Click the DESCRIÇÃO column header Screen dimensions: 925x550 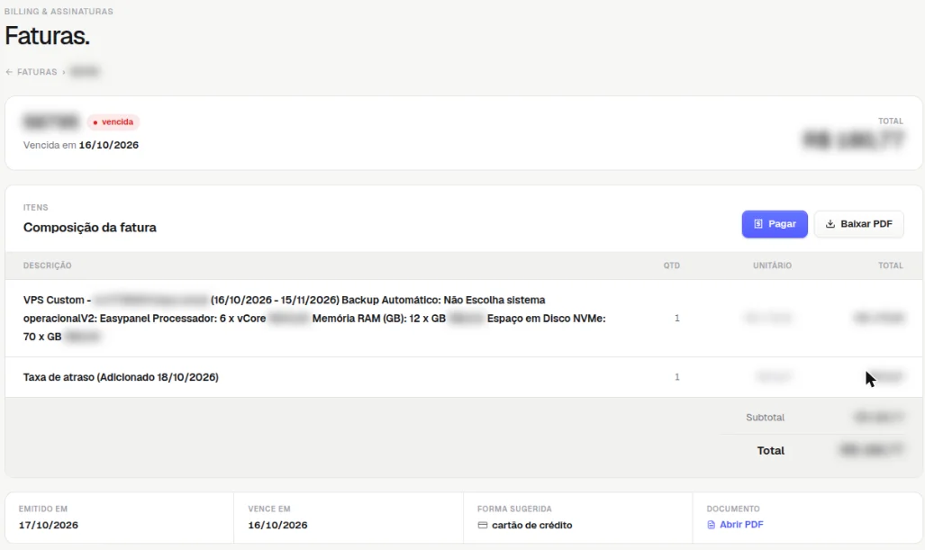coord(47,266)
